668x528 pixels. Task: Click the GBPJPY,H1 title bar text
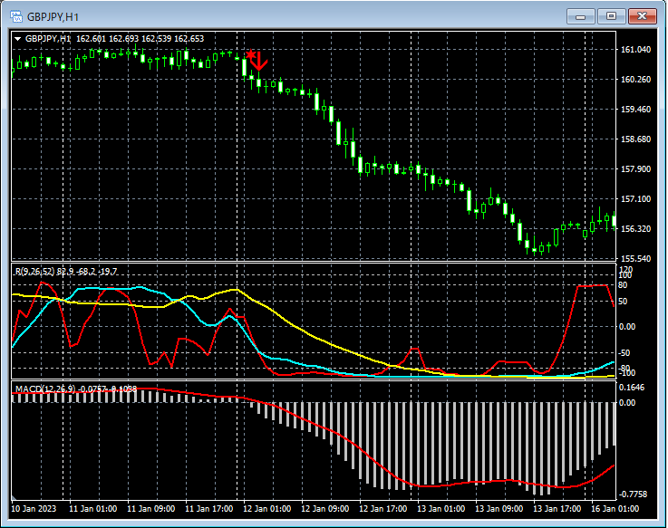point(53,16)
